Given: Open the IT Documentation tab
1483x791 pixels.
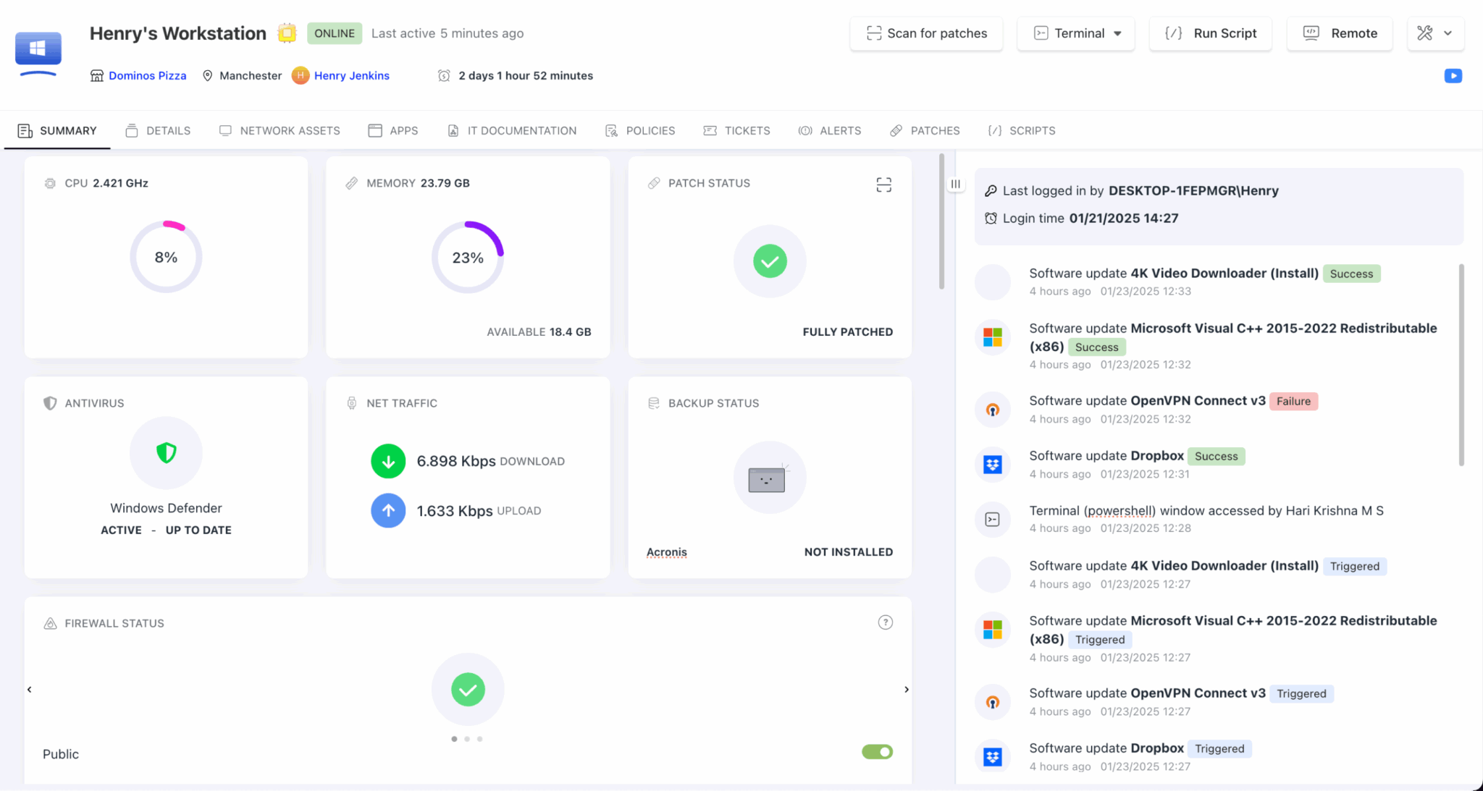Looking at the screenshot, I should tap(512, 130).
